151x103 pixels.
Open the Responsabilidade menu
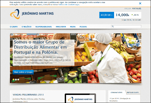[43, 27]
